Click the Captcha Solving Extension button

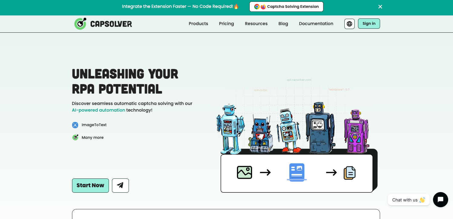coord(286,7)
